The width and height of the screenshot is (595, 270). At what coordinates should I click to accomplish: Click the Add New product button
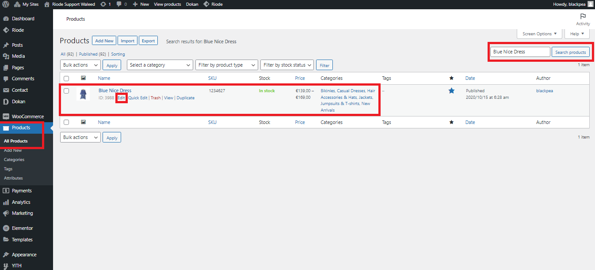point(104,41)
